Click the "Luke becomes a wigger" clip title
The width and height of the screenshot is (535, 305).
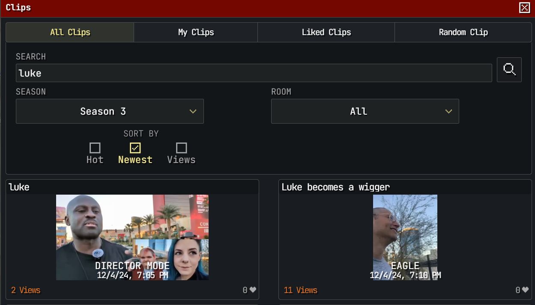pyautogui.click(x=336, y=187)
